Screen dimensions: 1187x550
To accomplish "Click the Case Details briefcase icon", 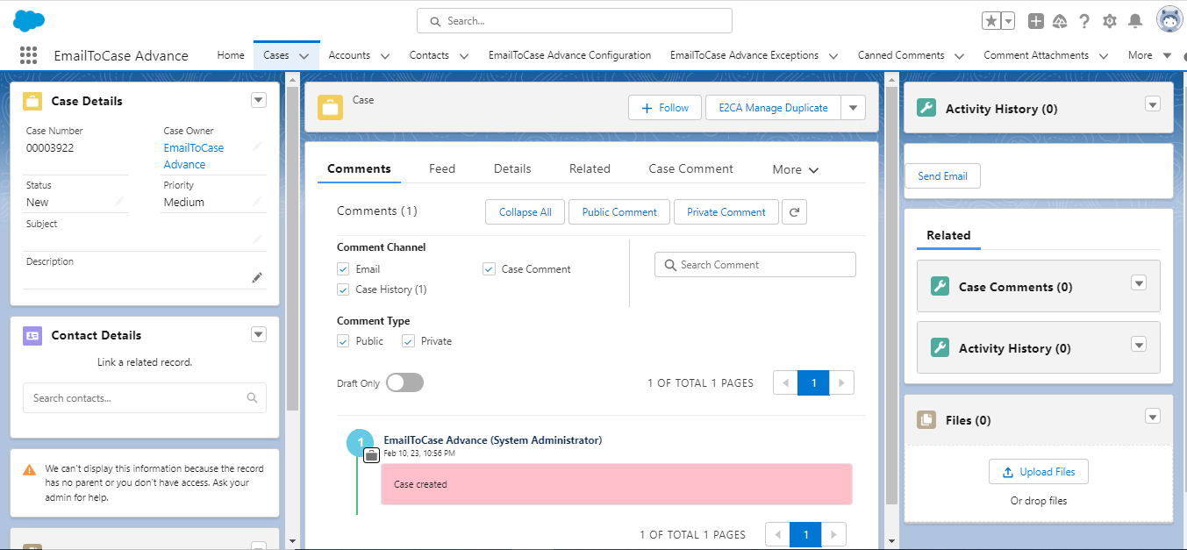I will point(32,101).
